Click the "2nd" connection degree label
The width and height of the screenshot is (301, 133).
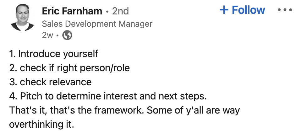(121, 11)
